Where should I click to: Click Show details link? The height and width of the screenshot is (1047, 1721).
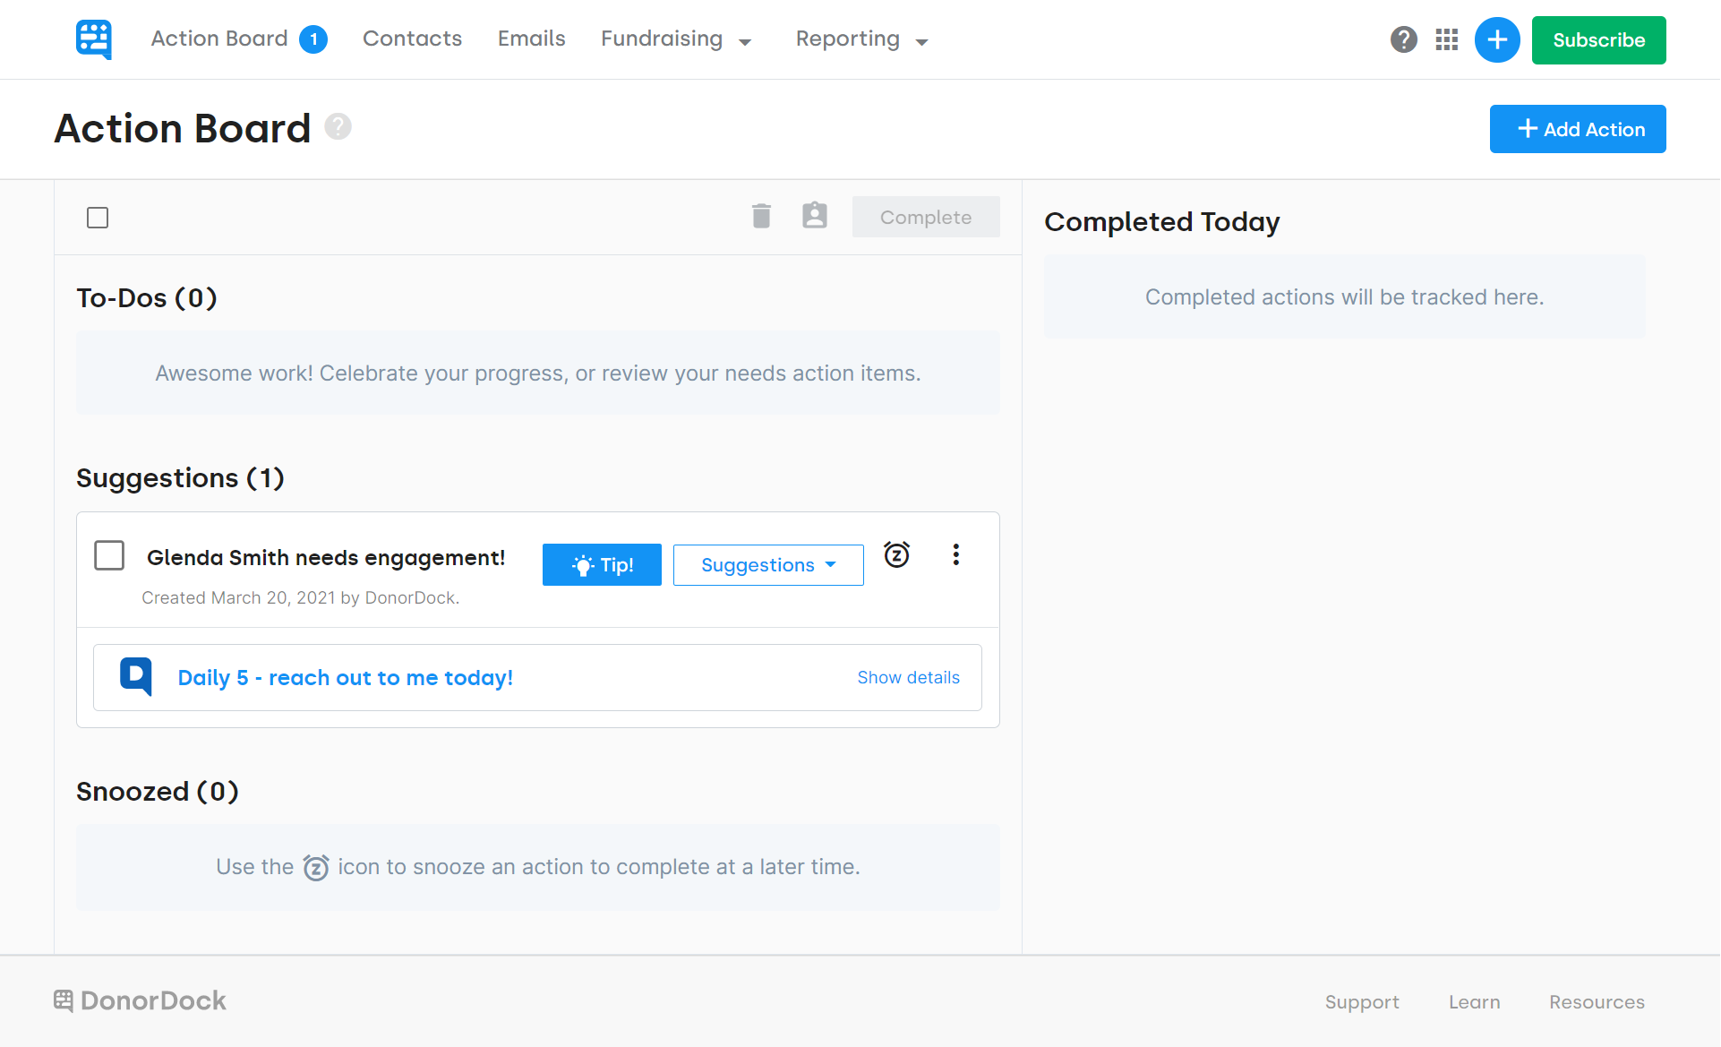(x=908, y=678)
